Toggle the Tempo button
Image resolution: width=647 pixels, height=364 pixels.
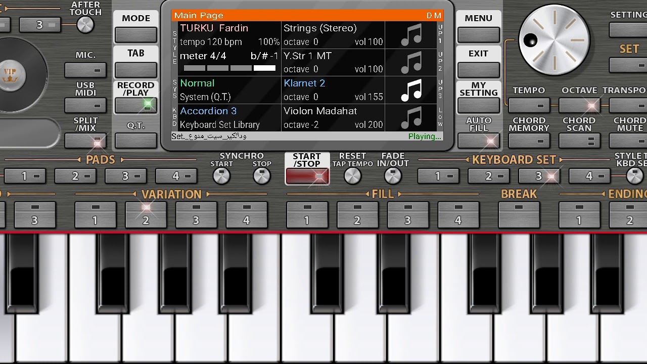coord(529,105)
